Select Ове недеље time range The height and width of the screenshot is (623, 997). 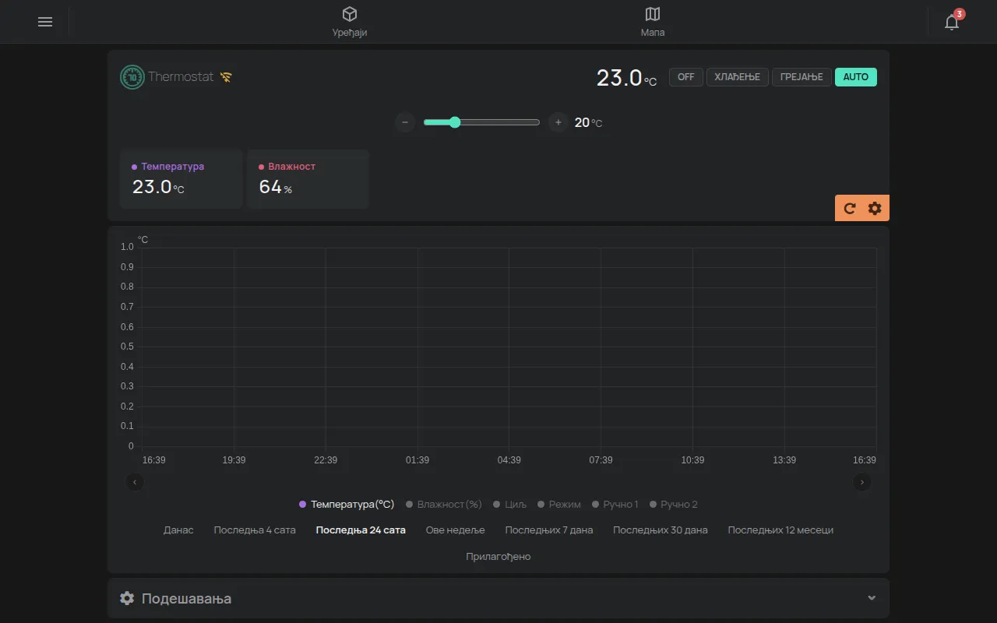pyautogui.click(x=456, y=530)
